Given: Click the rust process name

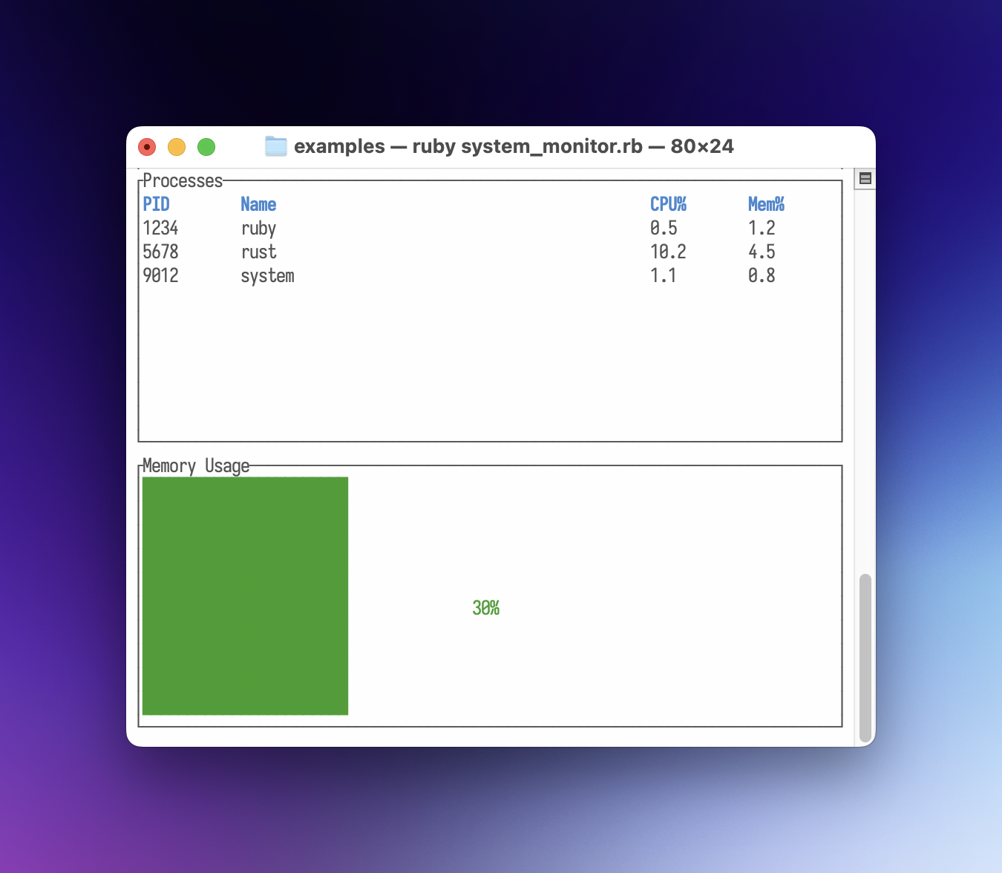Looking at the screenshot, I should (258, 252).
